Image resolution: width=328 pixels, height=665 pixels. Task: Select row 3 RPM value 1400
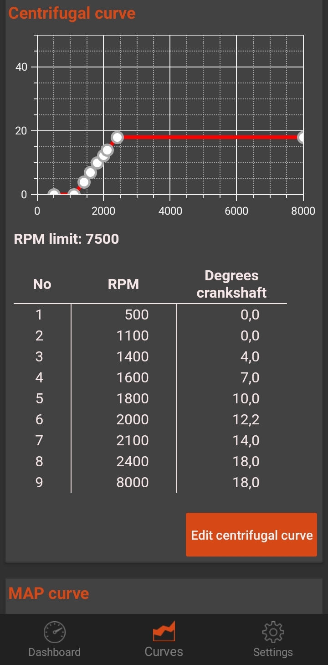132,356
